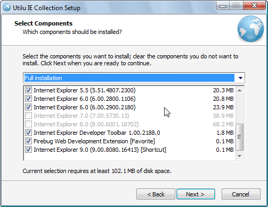Image resolution: width=268 pixels, height=207 pixels.
Task: Uncheck Firebug Web Development Extension
Action: [28, 141]
